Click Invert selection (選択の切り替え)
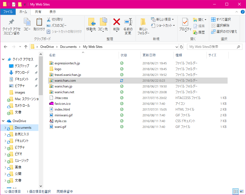Viewport: 246px width, 195px height. [224, 32]
